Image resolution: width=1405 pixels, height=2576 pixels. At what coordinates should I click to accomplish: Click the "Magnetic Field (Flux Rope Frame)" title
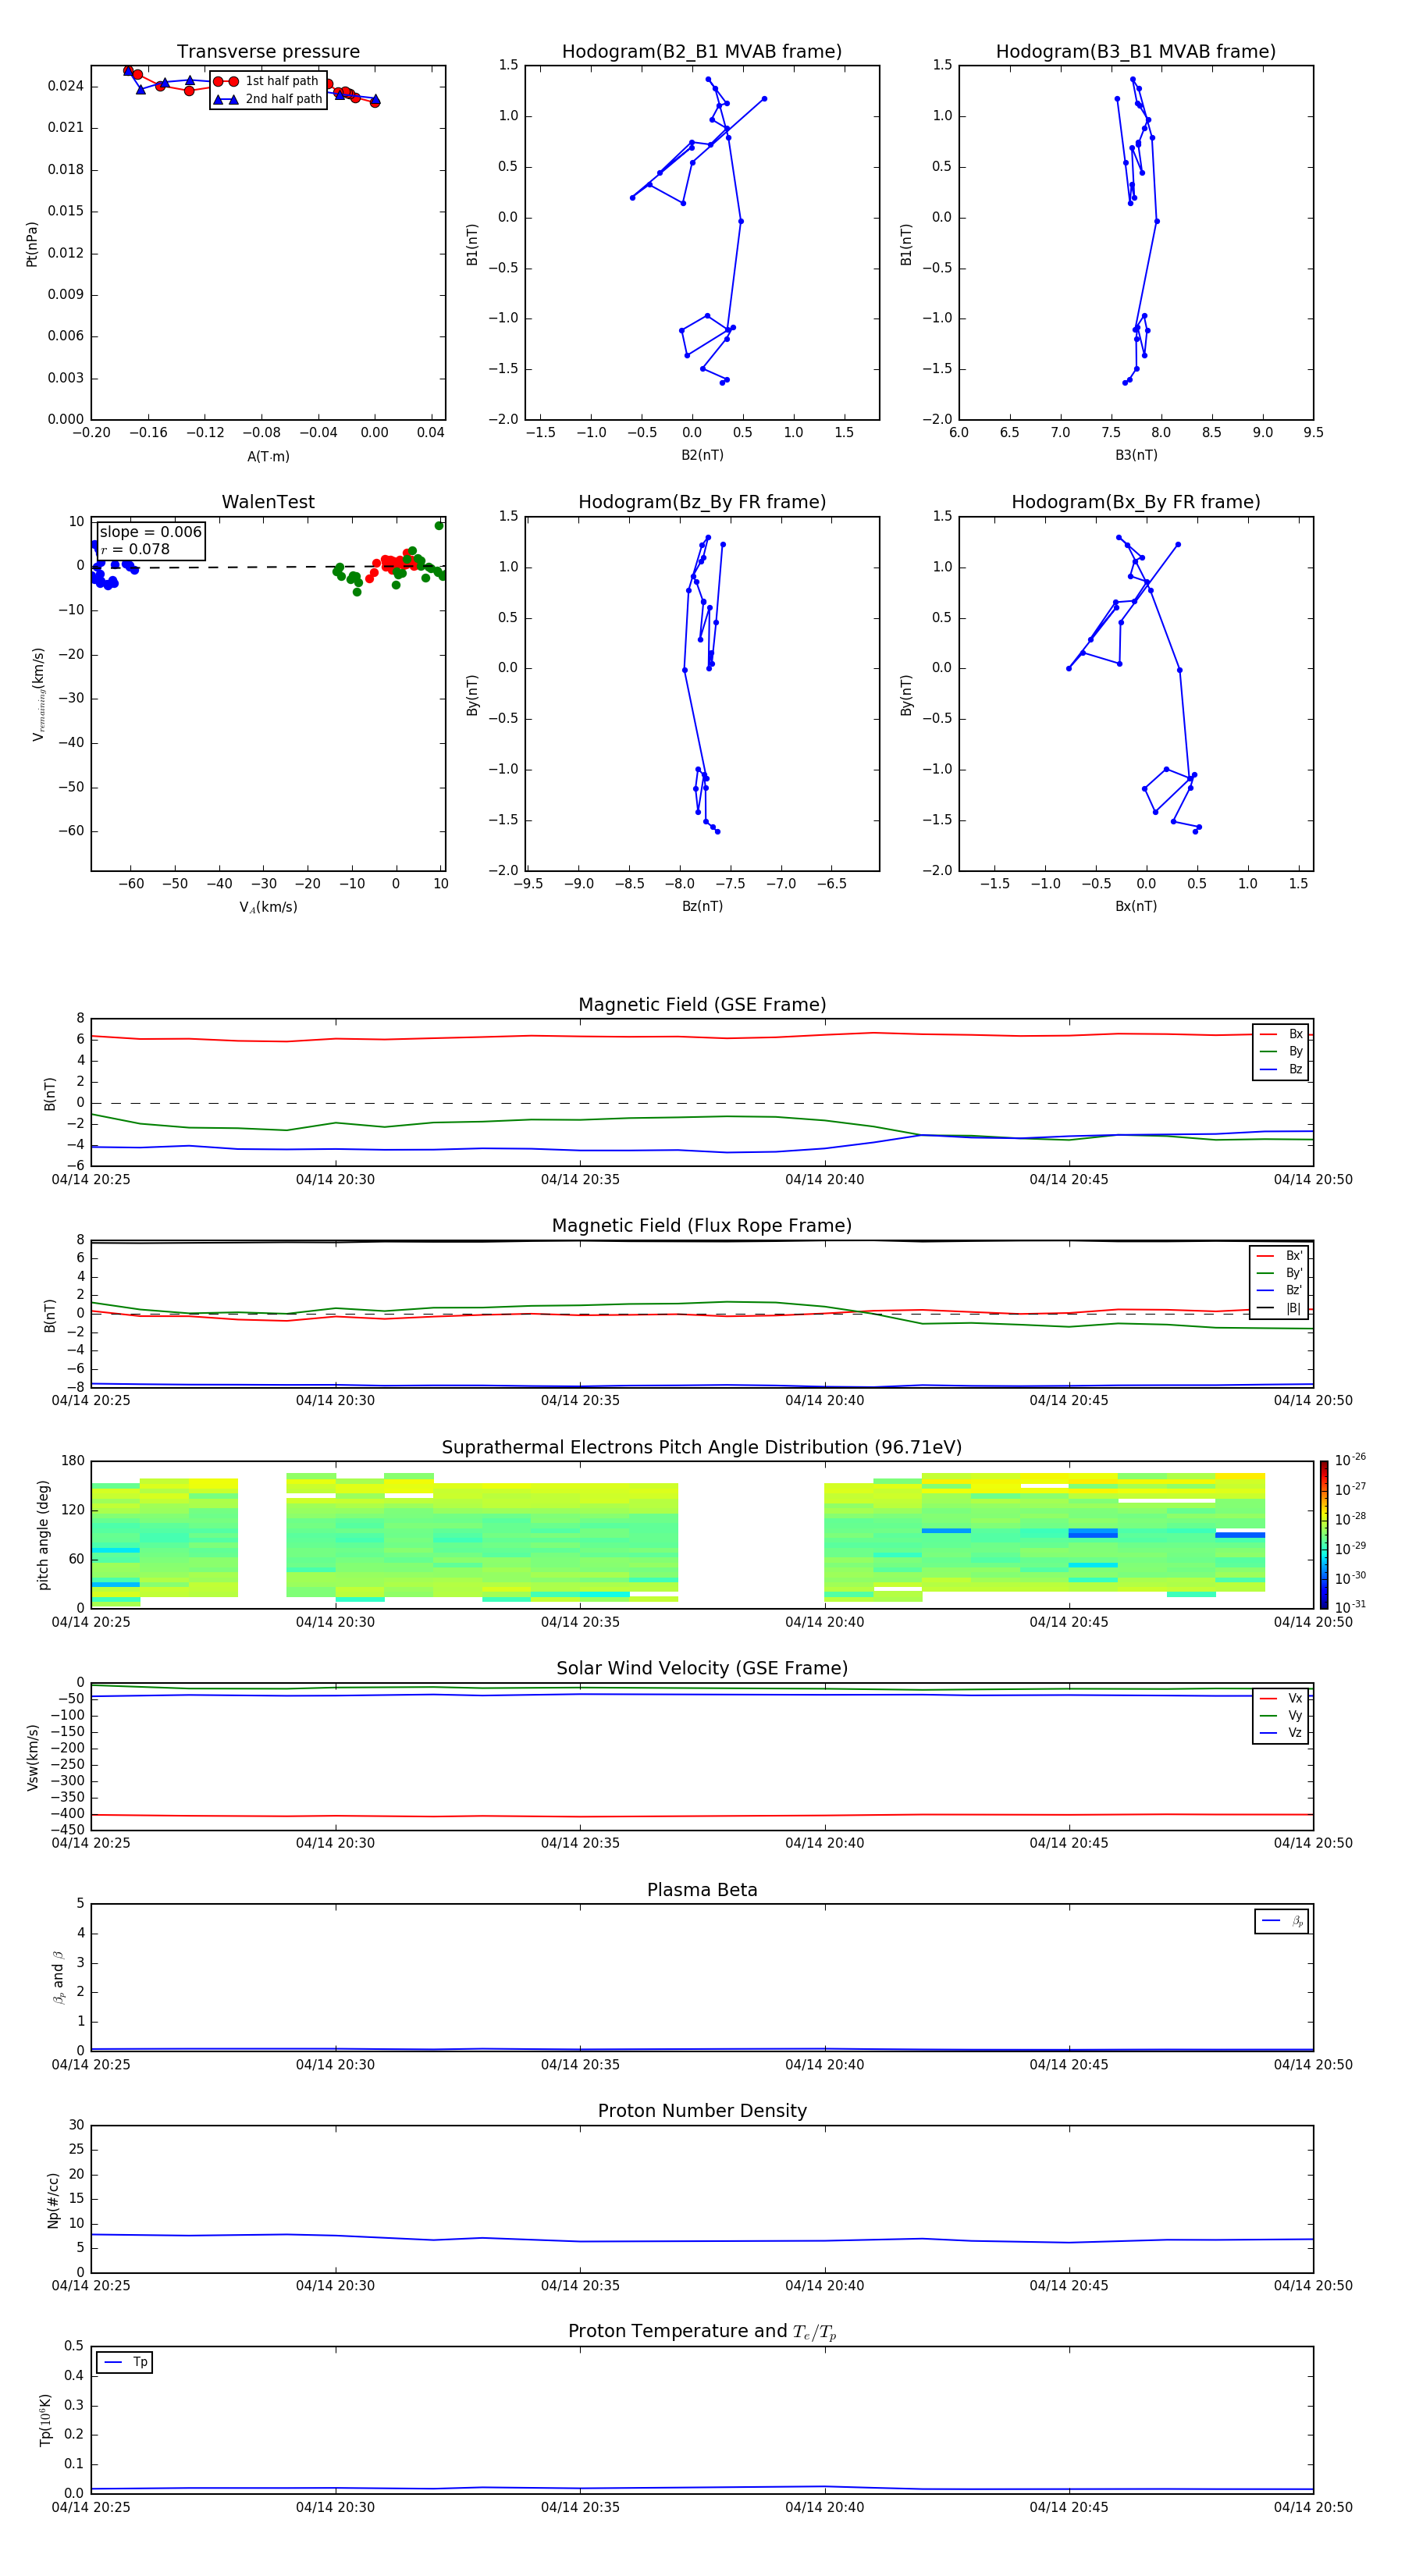[x=702, y=1226]
